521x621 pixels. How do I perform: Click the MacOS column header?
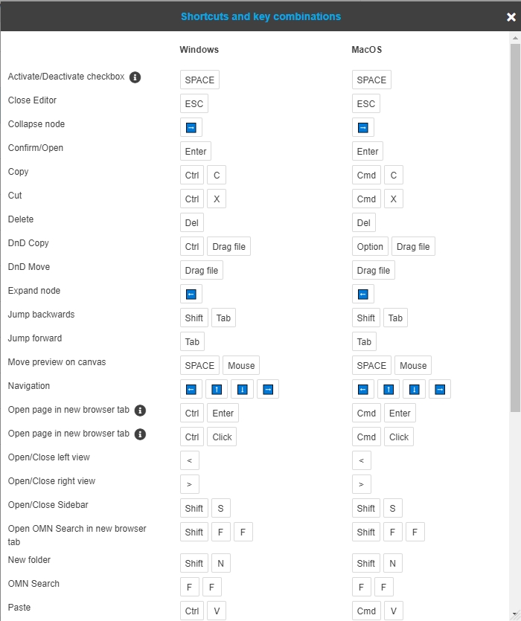pos(366,50)
